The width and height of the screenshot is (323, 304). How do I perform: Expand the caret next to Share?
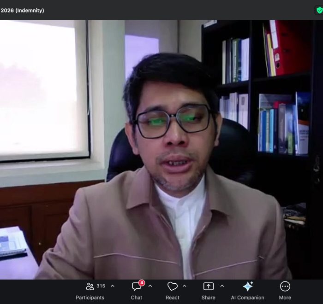pos(221,286)
